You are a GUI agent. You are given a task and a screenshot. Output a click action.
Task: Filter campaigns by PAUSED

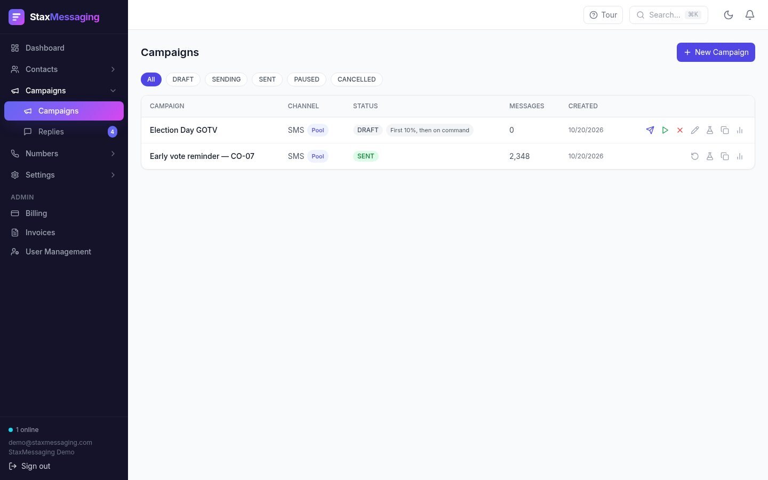[x=307, y=79]
